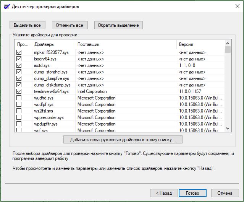Uncheck the mpksl1f523577.sys driver checkbox
The height and width of the screenshot is (202, 244).
19,52
